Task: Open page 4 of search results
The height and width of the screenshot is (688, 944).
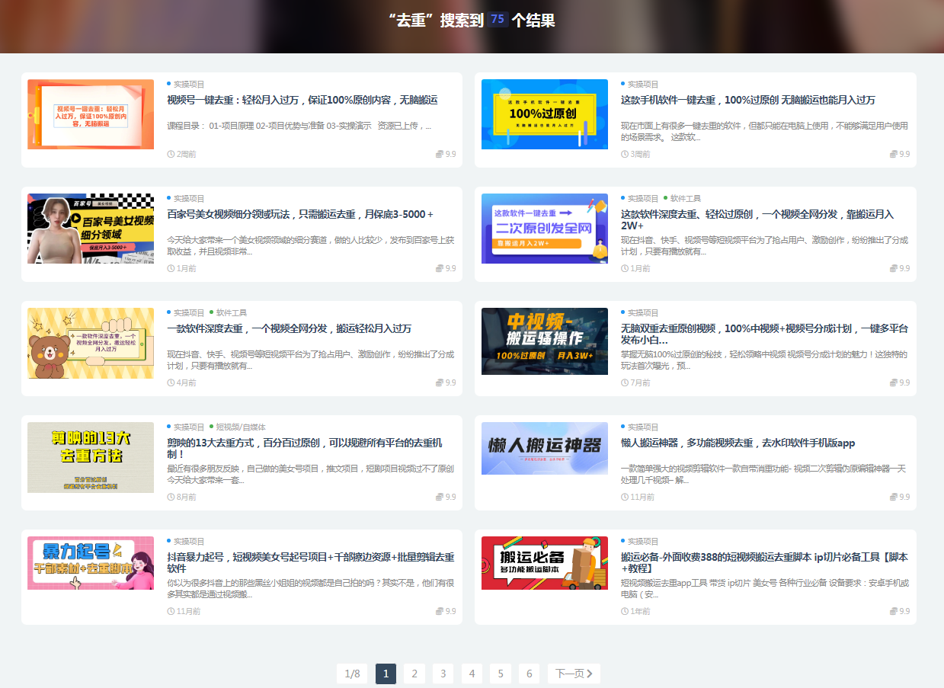Action: pyautogui.click(x=472, y=674)
